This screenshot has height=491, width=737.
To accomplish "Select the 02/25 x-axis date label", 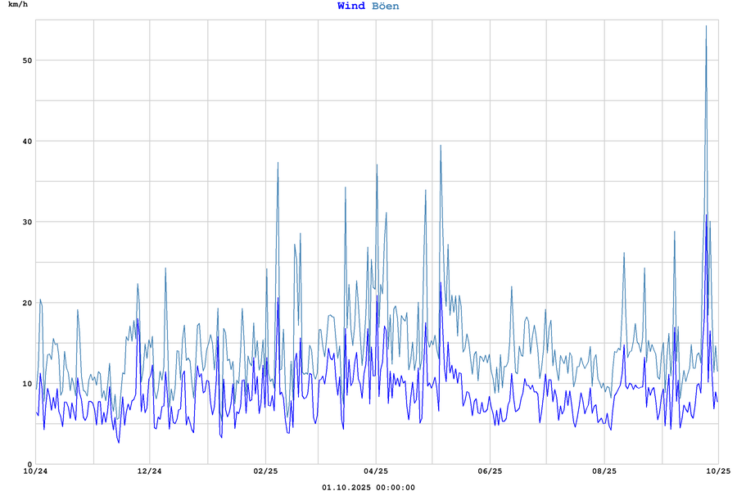I will (x=265, y=471).
